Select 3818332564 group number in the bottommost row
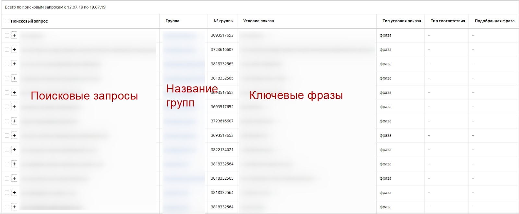Viewport: 519px width, 214px height. (222, 207)
